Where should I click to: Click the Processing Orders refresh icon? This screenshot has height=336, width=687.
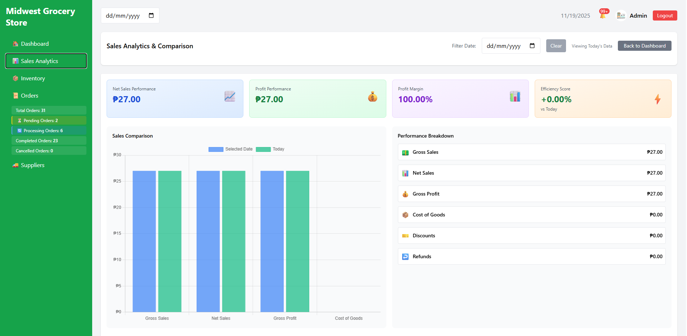pos(19,131)
